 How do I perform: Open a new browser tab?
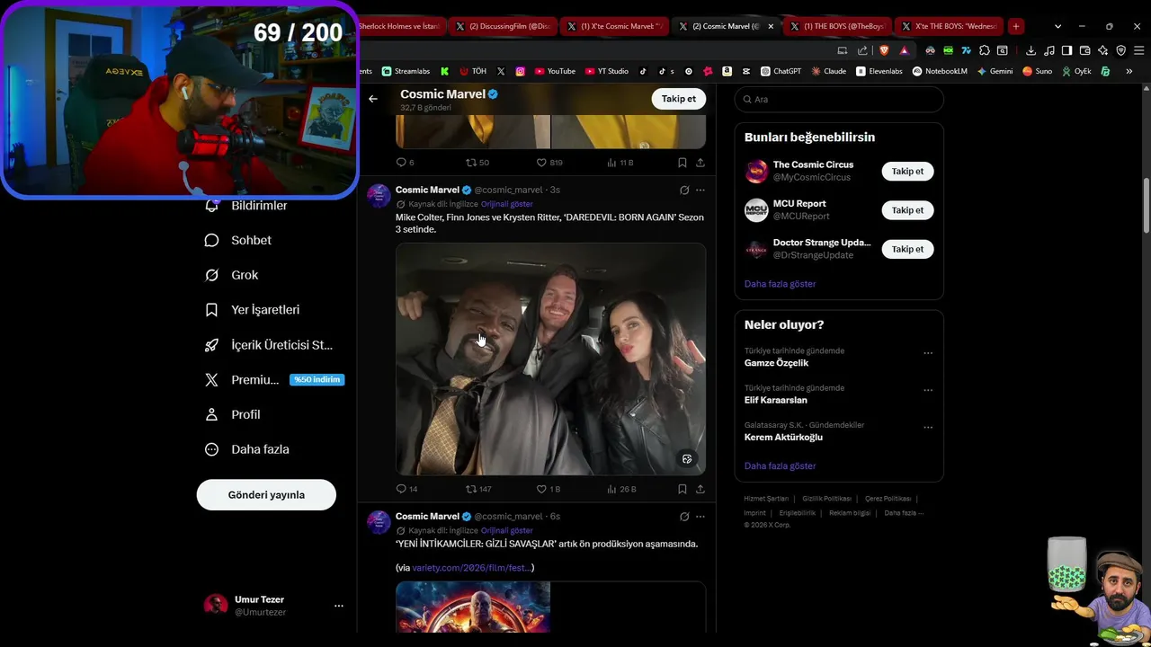tap(1015, 26)
